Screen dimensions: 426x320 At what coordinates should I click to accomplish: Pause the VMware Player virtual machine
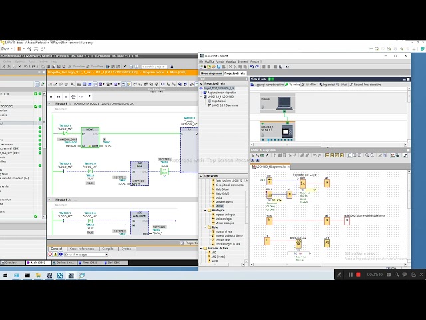pos(19,49)
